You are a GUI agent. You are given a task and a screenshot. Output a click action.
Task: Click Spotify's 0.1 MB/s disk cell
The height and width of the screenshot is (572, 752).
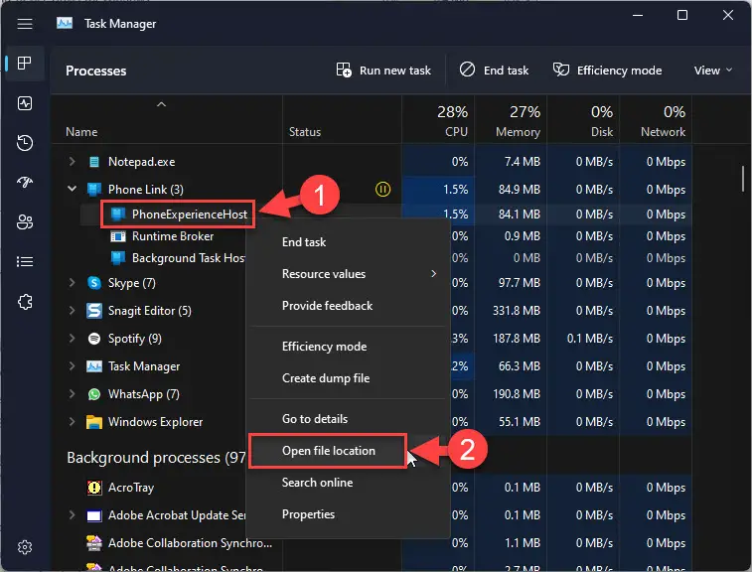click(x=583, y=339)
